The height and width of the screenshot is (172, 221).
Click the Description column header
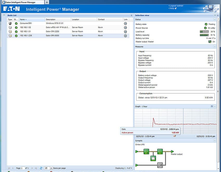[58, 19]
